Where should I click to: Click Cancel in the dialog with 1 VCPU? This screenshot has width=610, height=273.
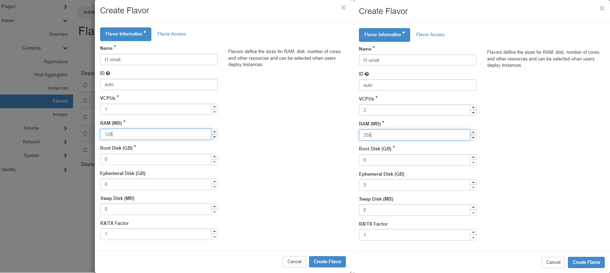294,262
